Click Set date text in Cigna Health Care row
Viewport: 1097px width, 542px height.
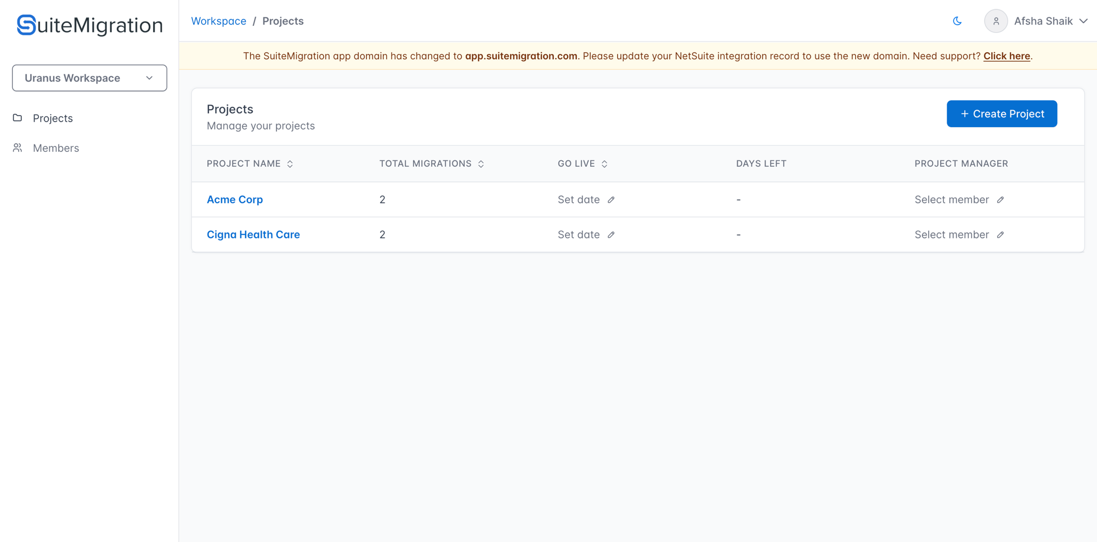pos(579,235)
